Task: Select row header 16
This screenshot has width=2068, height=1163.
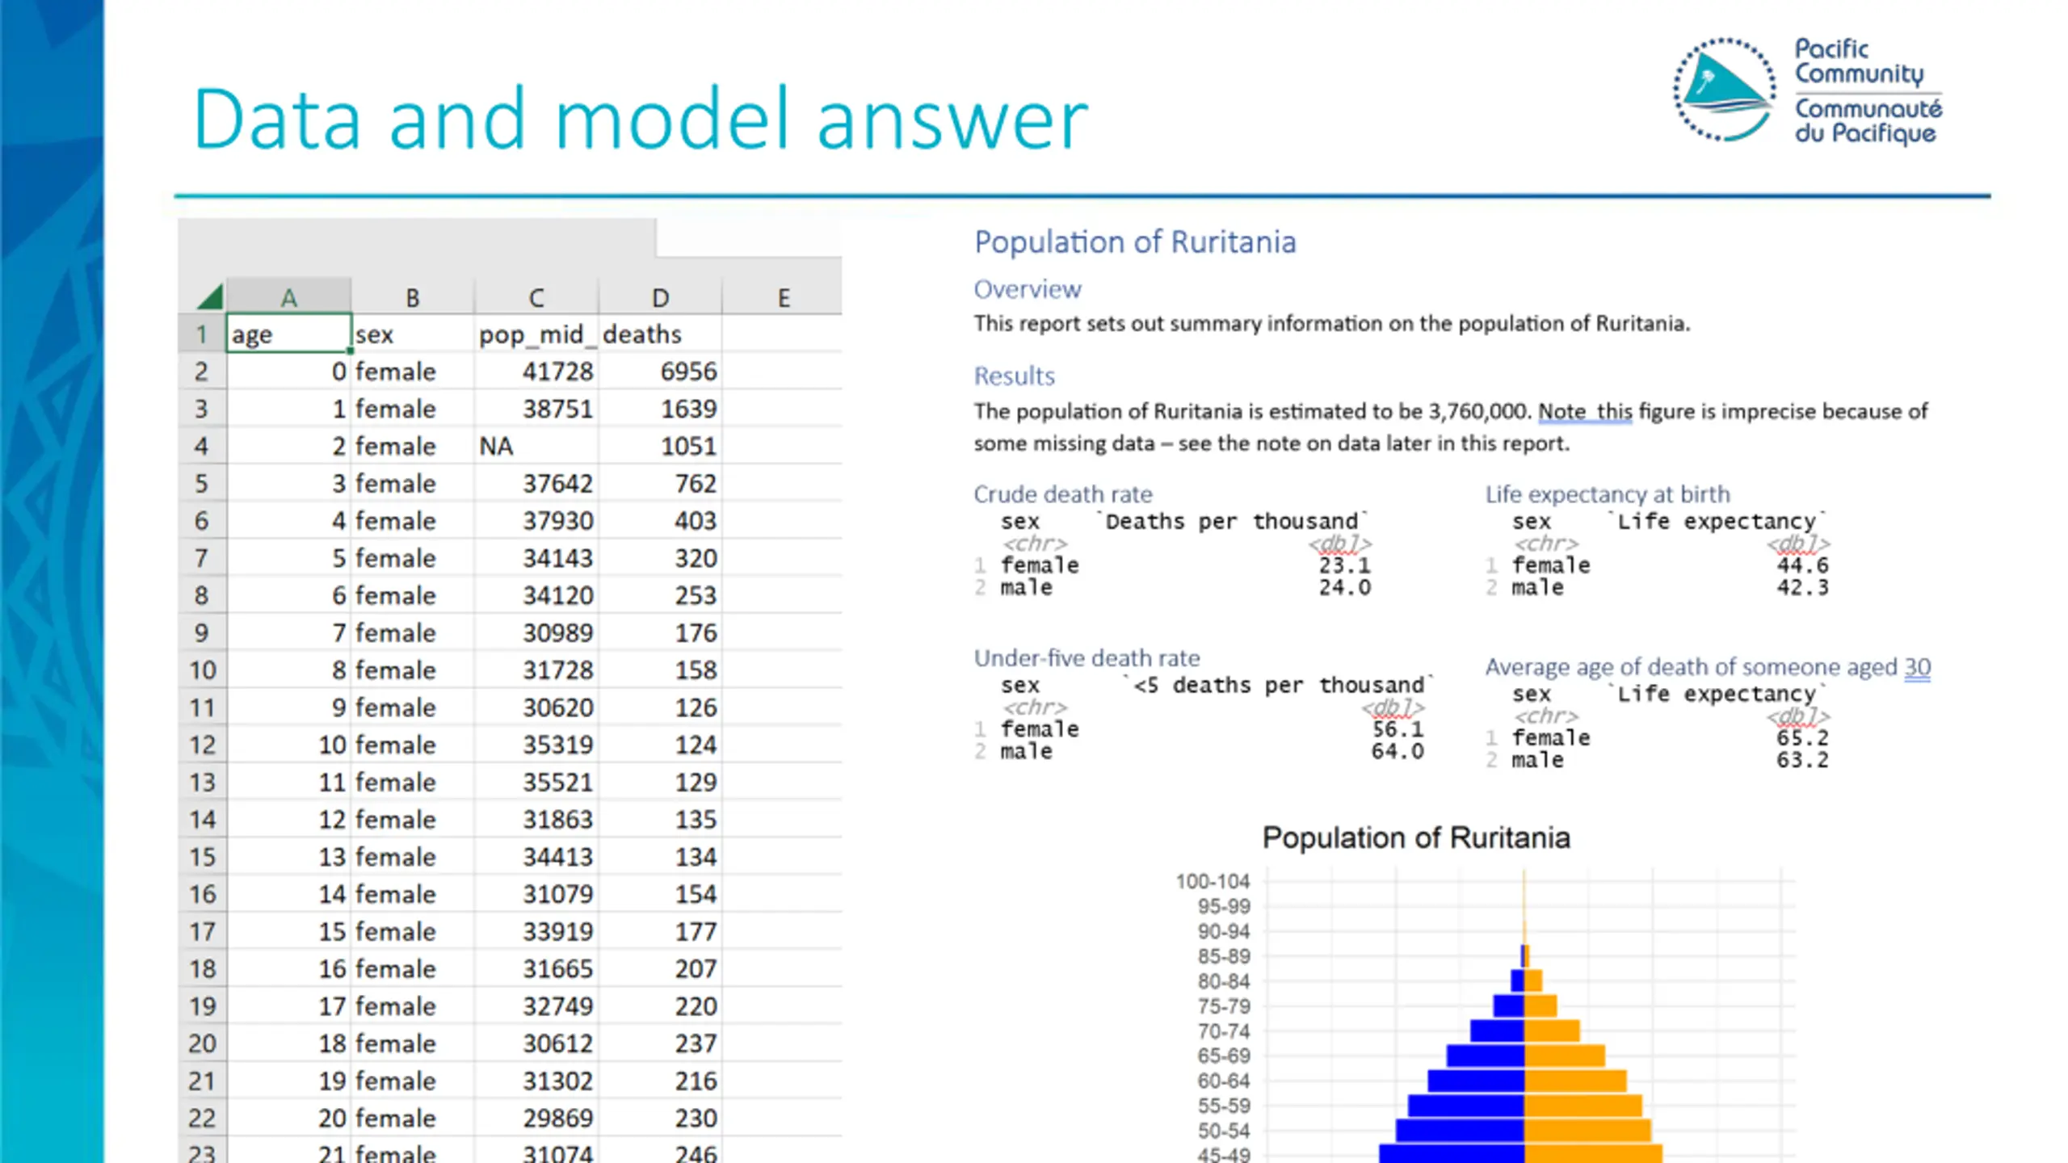Action: coord(202,894)
